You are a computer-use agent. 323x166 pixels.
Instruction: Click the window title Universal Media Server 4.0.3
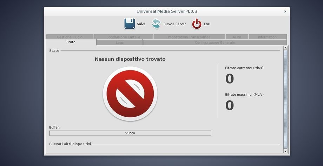tap(167, 11)
